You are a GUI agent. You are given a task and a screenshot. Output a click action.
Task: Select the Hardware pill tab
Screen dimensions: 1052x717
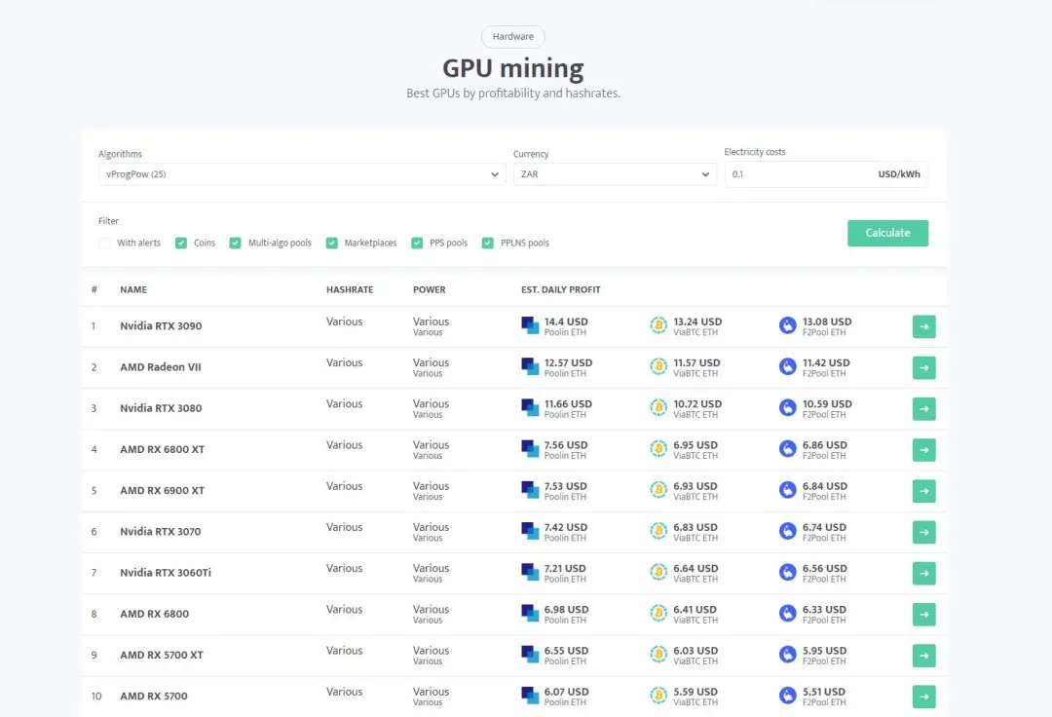click(x=513, y=37)
